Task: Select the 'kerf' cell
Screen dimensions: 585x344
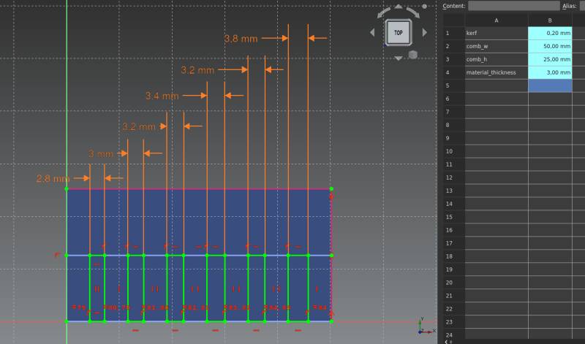Action: point(497,33)
